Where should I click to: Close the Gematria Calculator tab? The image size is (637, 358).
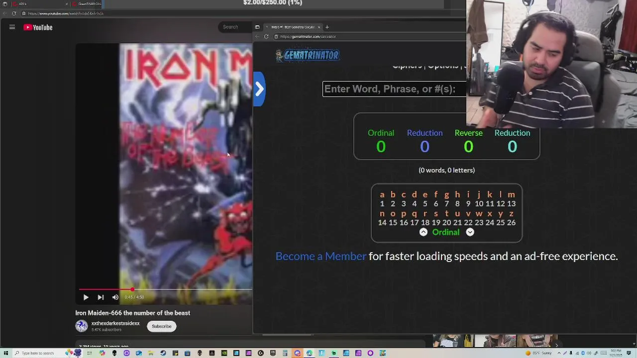319,27
